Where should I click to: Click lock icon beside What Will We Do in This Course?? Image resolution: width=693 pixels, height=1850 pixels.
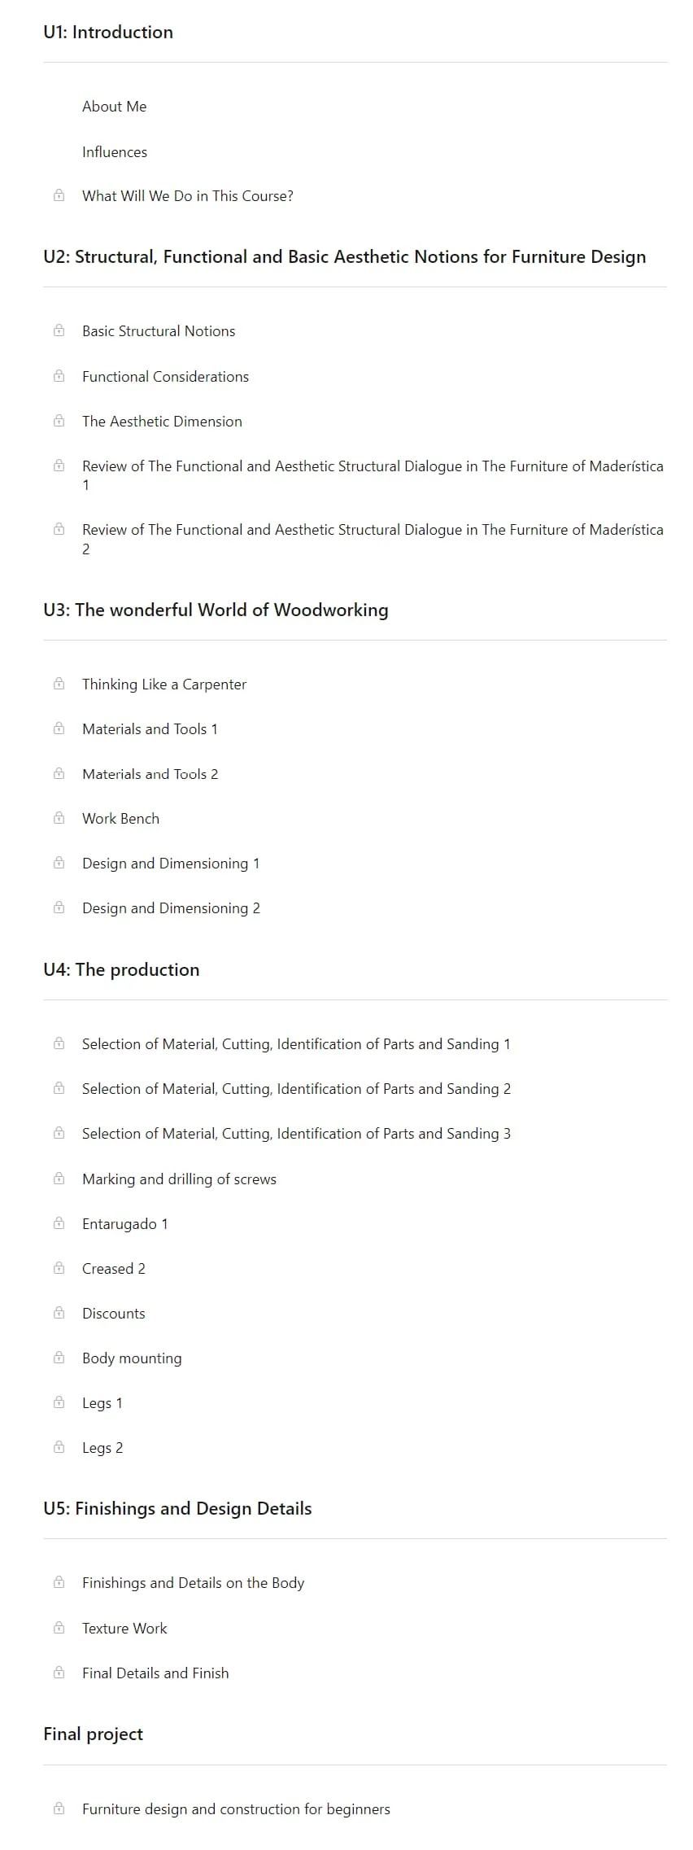click(x=59, y=195)
